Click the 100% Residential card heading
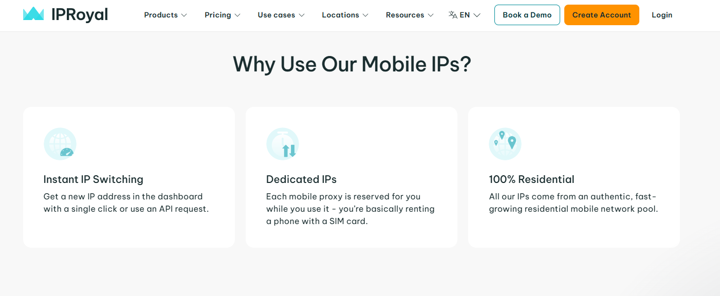The height and width of the screenshot is (296, 720). click(x=531, y=179)
